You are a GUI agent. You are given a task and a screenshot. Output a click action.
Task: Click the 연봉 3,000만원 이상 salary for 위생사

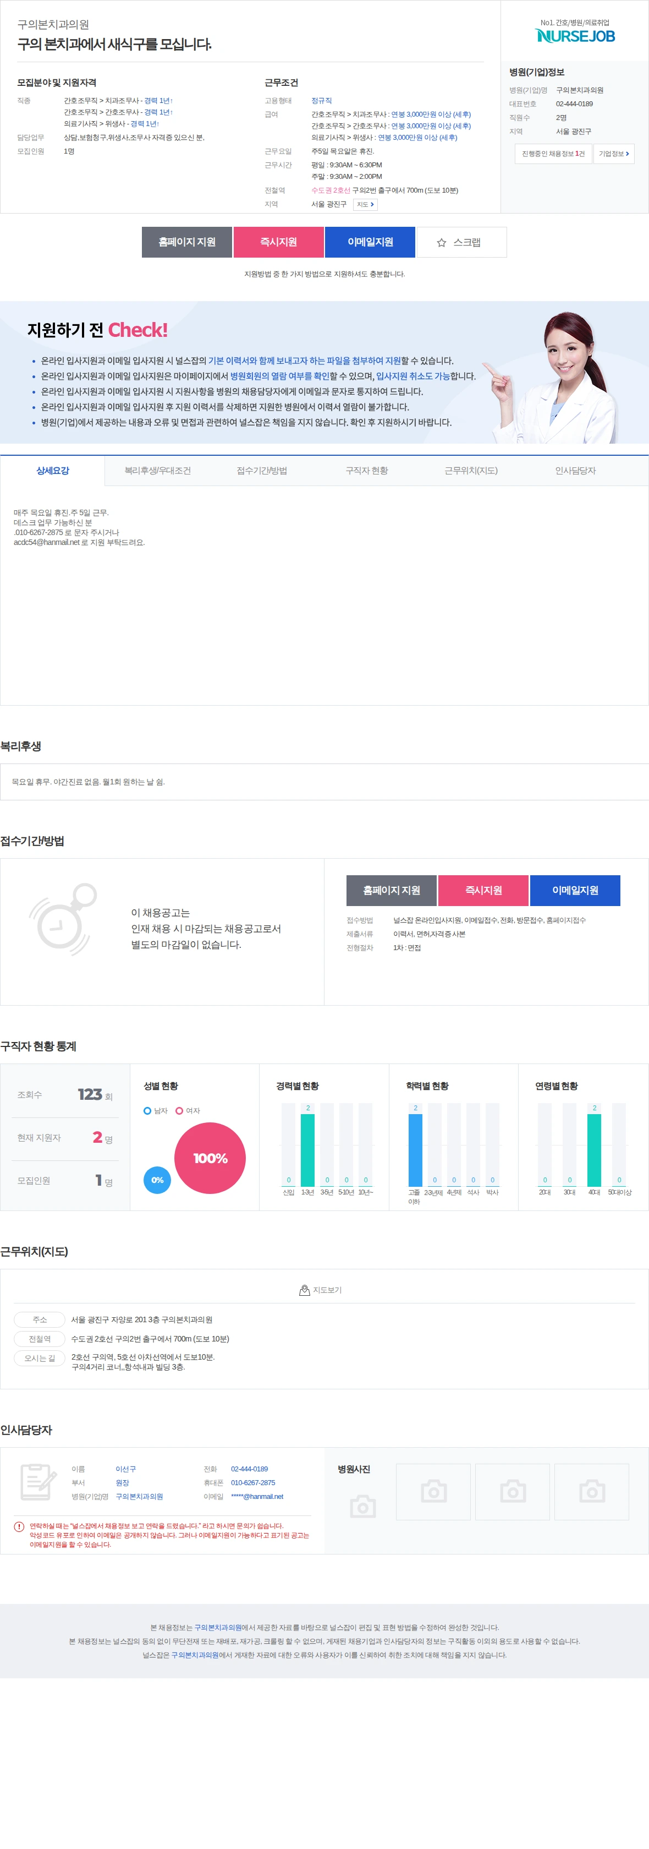pyautogui.click(x=417, y=138)
